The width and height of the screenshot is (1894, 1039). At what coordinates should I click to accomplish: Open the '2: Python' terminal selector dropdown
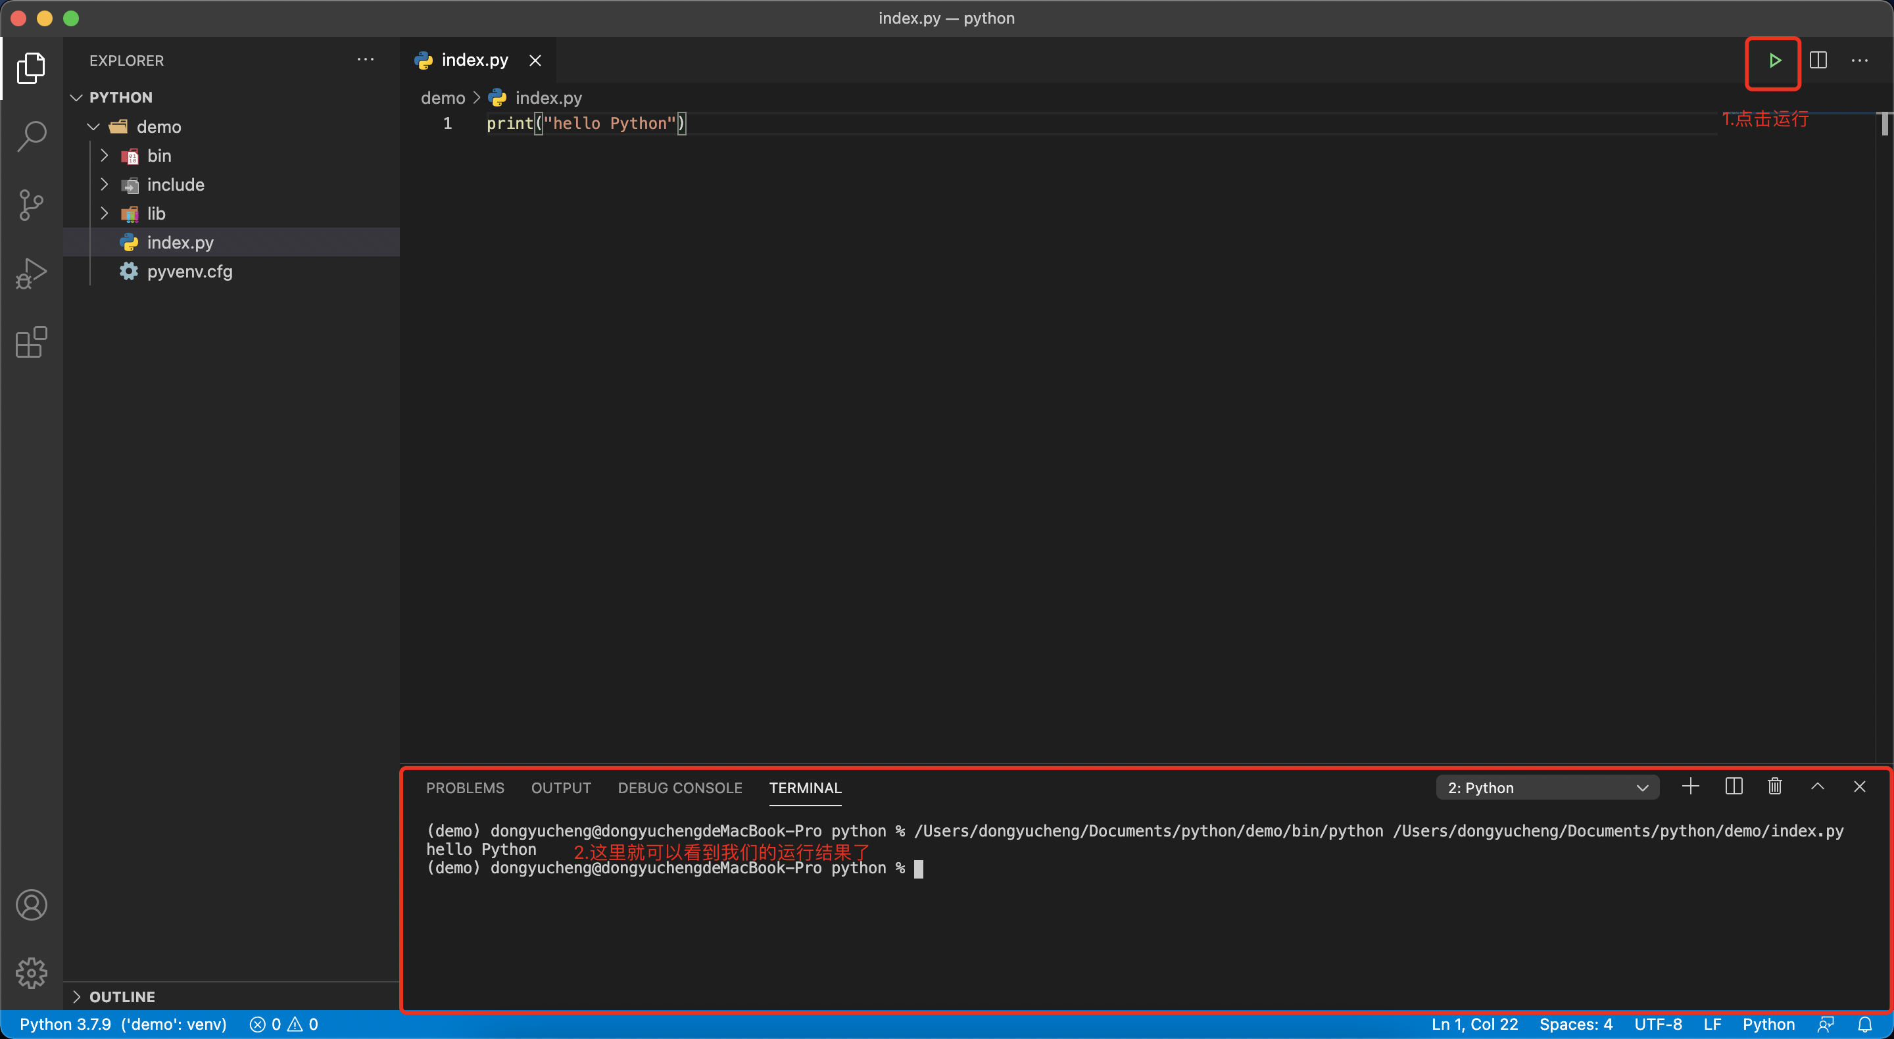(1547, 788)
